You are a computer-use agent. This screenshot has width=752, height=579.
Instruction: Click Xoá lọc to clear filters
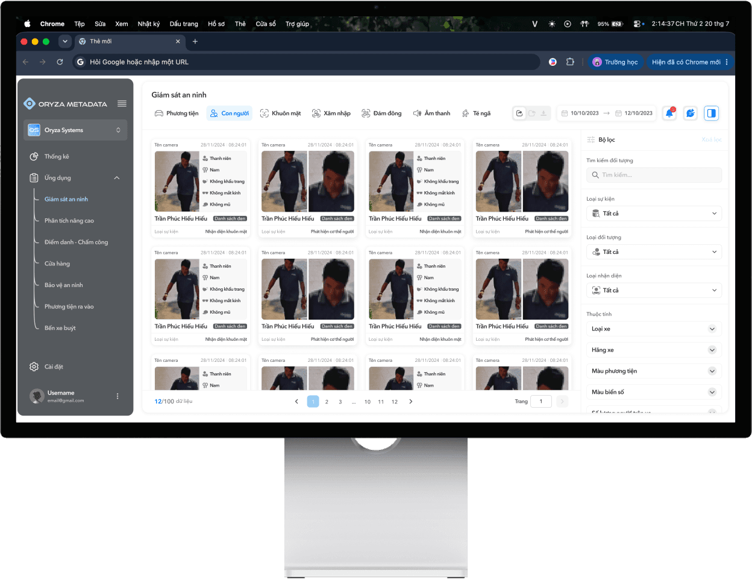(712, 139)
